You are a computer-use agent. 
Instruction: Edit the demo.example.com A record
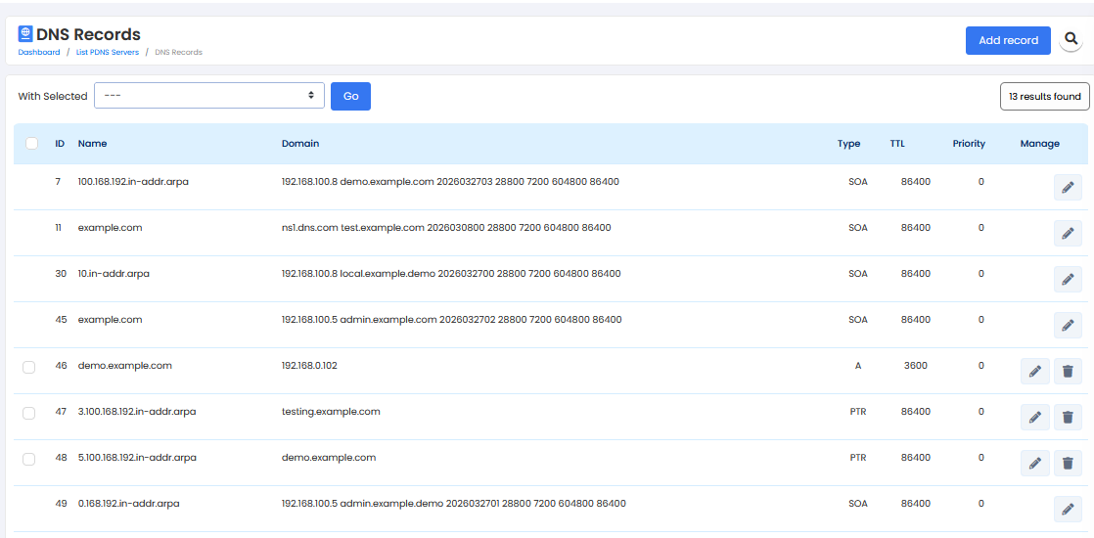pyautogui.click(x=1034, y=371)
